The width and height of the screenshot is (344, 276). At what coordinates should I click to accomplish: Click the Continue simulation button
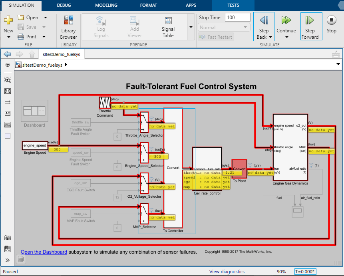pyautogui.click(x=286, y=24)
